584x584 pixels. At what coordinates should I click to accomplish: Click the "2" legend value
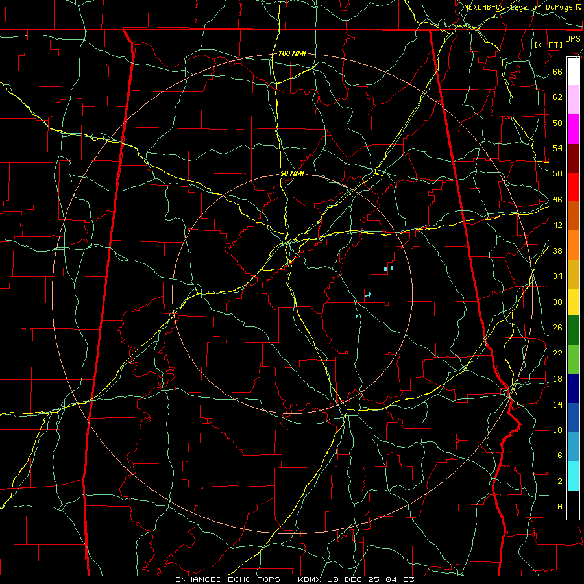560,481
